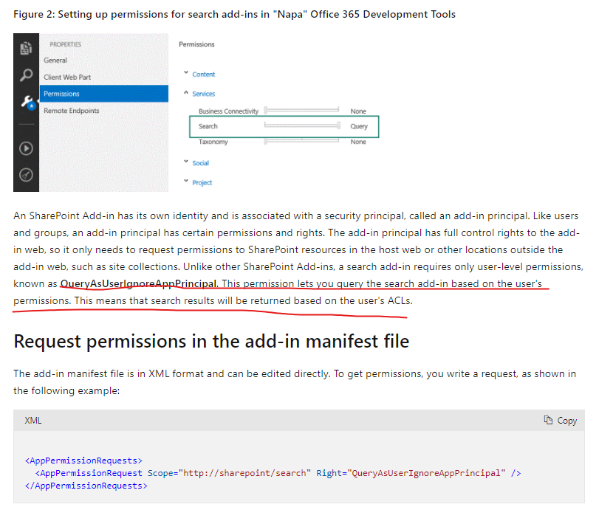Click the compass icon below the run icon
Screen dimensions: 596x507
point(26,175)
